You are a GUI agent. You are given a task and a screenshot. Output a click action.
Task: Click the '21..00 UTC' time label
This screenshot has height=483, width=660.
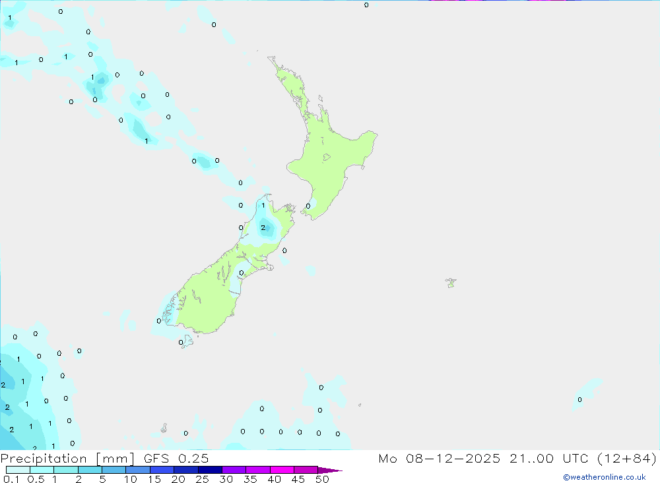click(x=549, y=458)
